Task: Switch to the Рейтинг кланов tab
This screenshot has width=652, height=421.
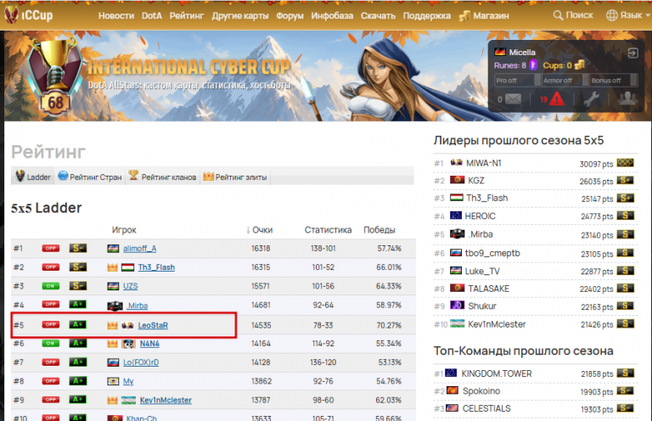Action: [x=162, y=177]
